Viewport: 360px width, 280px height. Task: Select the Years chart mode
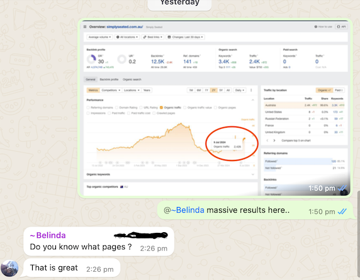[x=147, y=90]
